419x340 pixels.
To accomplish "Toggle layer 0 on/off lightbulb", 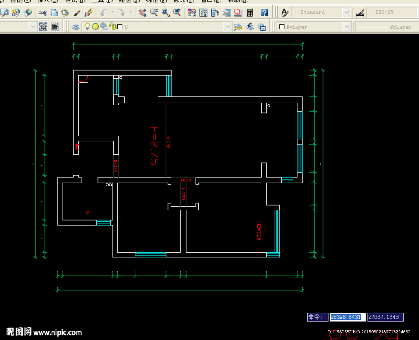I will coord(87,27).
